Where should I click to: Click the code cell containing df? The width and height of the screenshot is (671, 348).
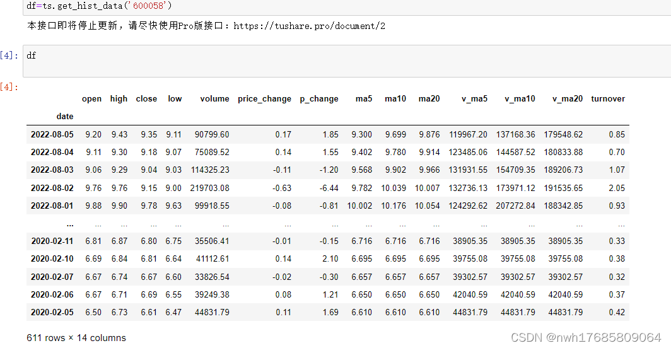[347, 61]
